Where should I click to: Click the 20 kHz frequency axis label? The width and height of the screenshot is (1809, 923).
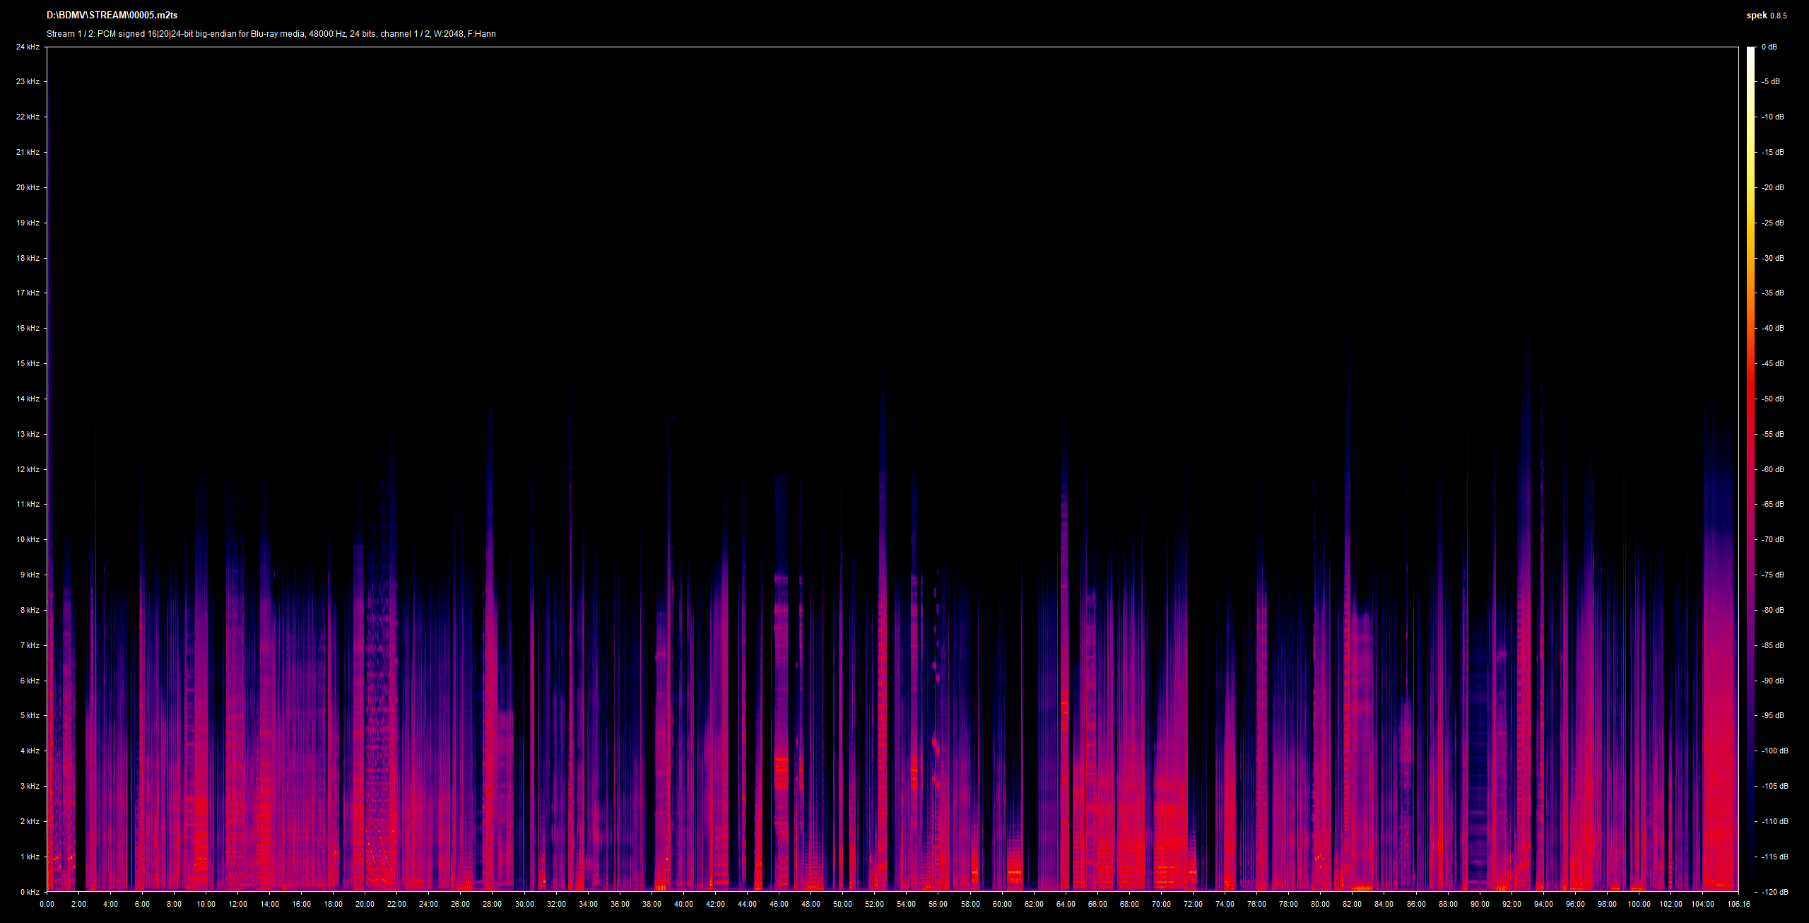coord(28,187)
